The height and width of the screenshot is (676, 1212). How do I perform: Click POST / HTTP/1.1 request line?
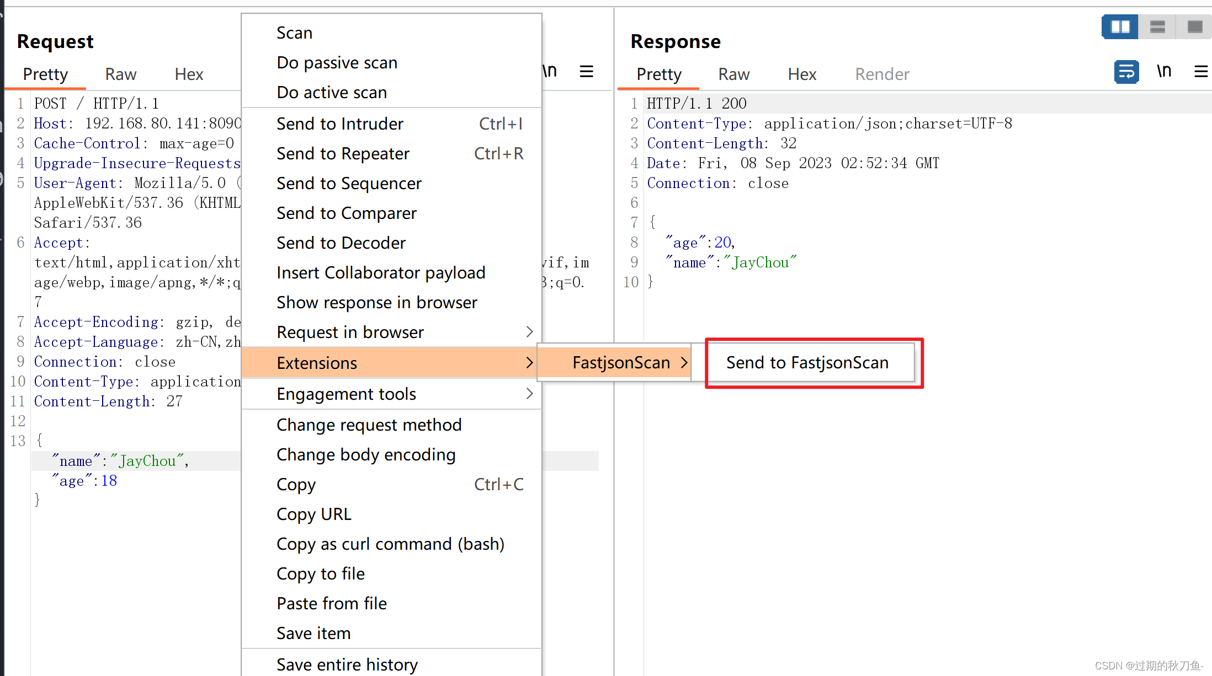coord(97,104)
